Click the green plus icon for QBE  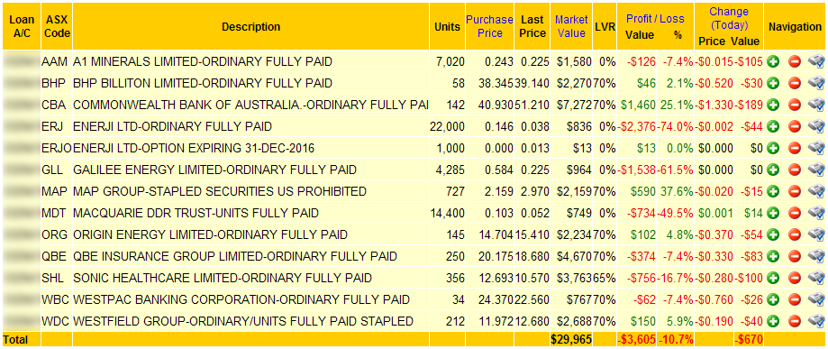[774, 256]
